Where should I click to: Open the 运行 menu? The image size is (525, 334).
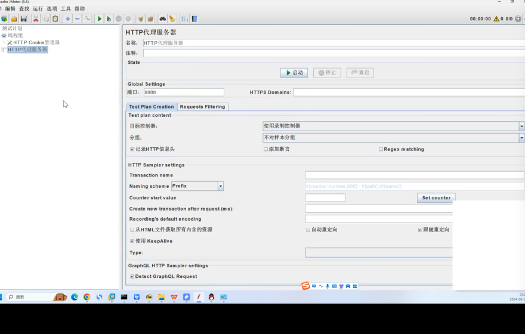[38, 8]
